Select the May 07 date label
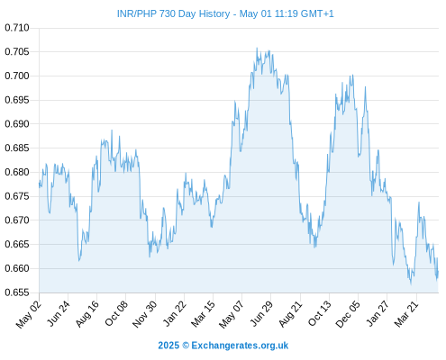This screenshot has width=446, height=360. tap(232, 314)
